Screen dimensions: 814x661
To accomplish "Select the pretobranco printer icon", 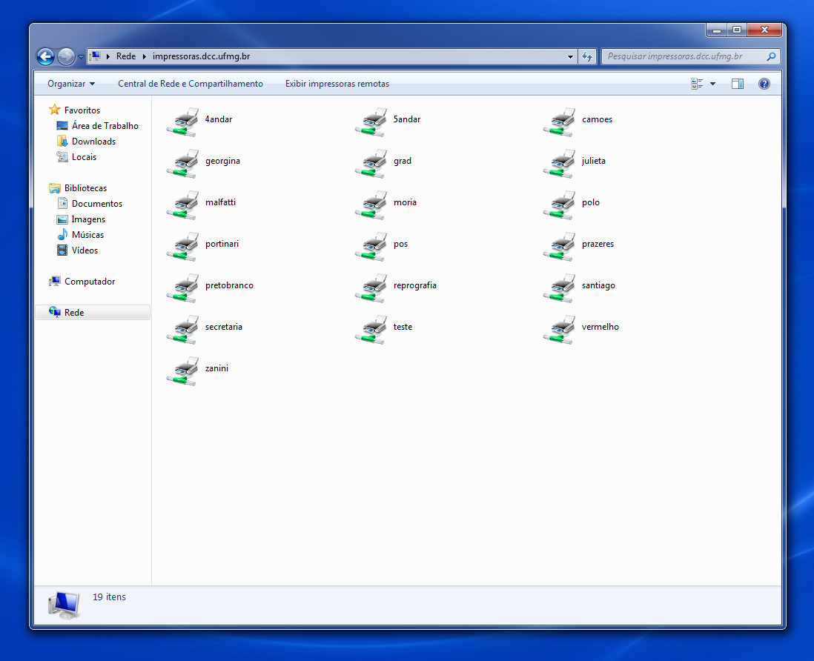I will (x=182, y=288).
